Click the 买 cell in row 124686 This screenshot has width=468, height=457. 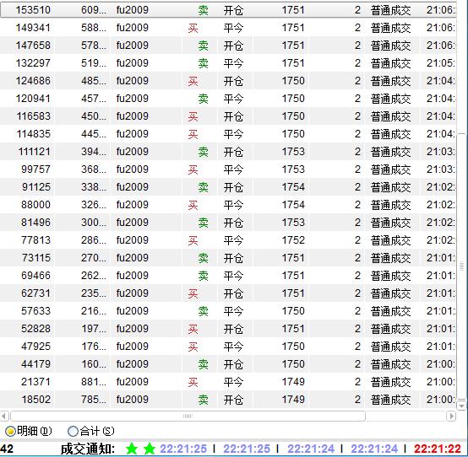(193, 81)
